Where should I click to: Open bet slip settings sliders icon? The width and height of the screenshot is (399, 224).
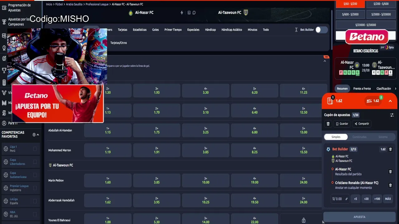click(392, 115)
